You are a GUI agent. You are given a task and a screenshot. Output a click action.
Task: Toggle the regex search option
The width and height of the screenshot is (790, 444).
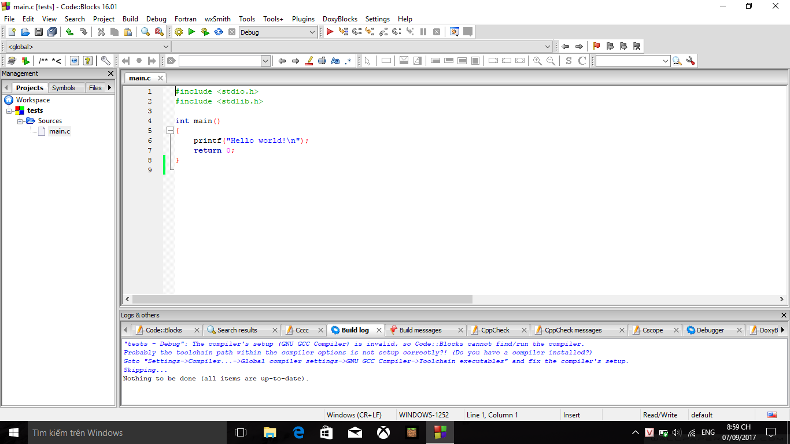click(348, 61)
